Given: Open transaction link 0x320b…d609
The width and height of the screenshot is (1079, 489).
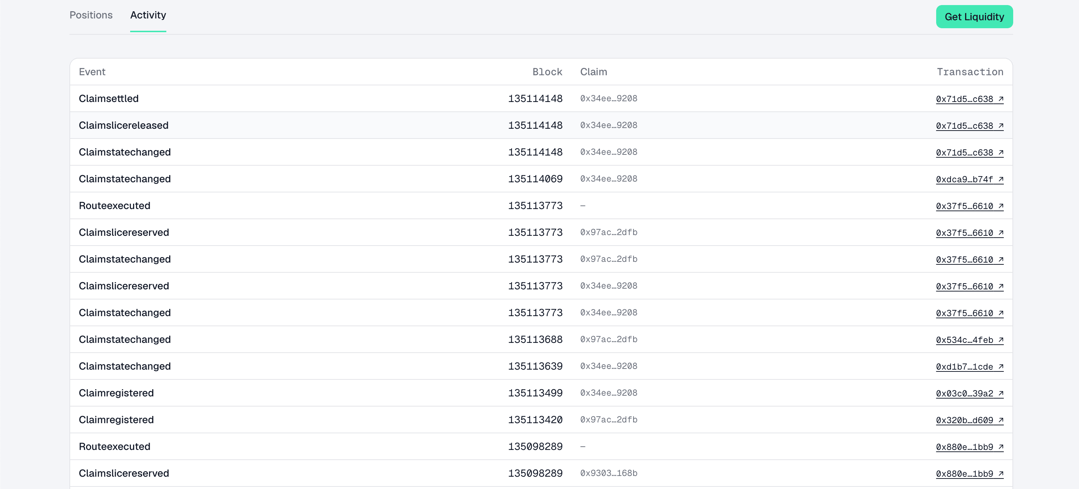Looking at the screenshot, I should [x=970, y=420].
